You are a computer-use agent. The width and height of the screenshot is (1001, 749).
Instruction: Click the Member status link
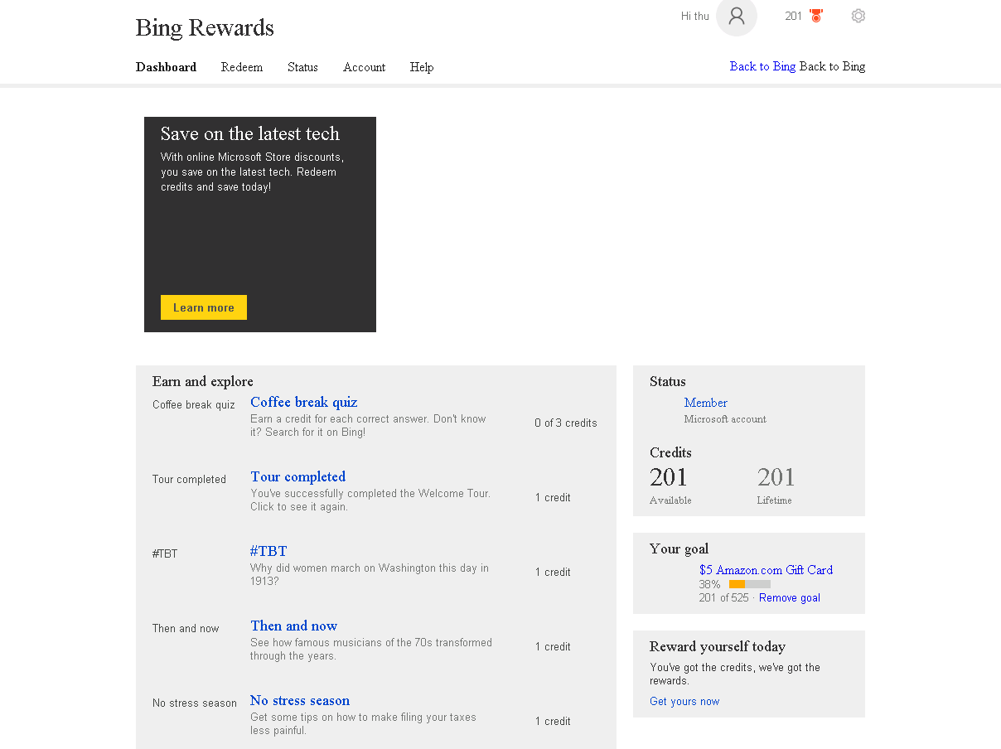pos(705,403)
